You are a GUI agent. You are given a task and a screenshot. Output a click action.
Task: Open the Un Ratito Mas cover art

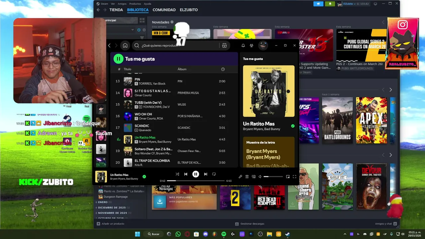coord(269,91)
